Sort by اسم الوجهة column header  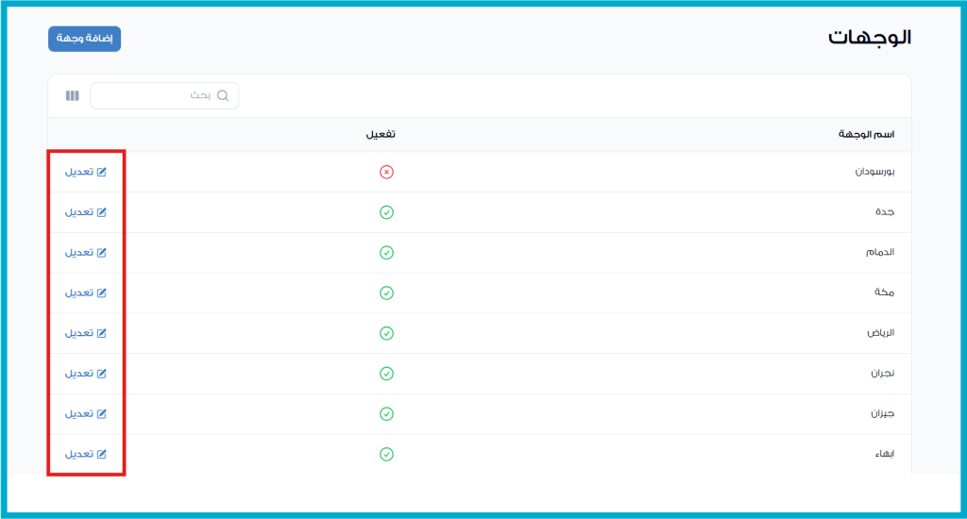click(x=866, y=134)
